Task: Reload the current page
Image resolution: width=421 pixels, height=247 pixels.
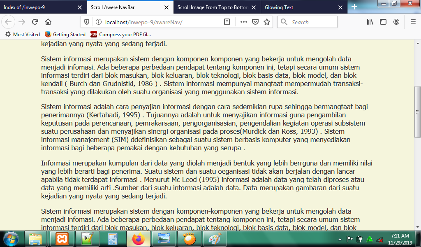Action: click(x=35, y=22)
